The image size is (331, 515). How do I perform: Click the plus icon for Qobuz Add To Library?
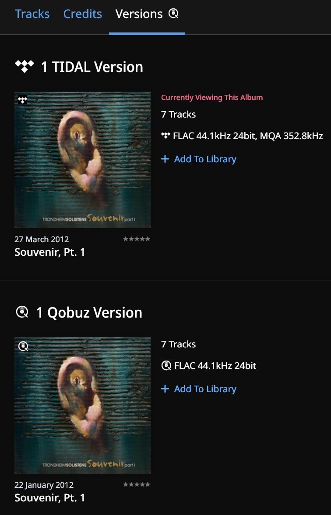coord(165,389)
